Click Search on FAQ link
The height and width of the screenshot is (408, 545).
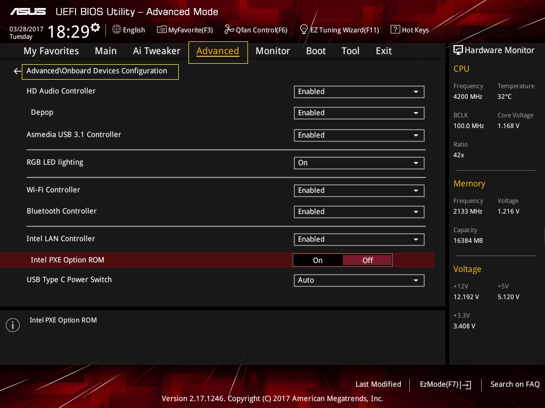pyautogui.click(x=515, y=385)
